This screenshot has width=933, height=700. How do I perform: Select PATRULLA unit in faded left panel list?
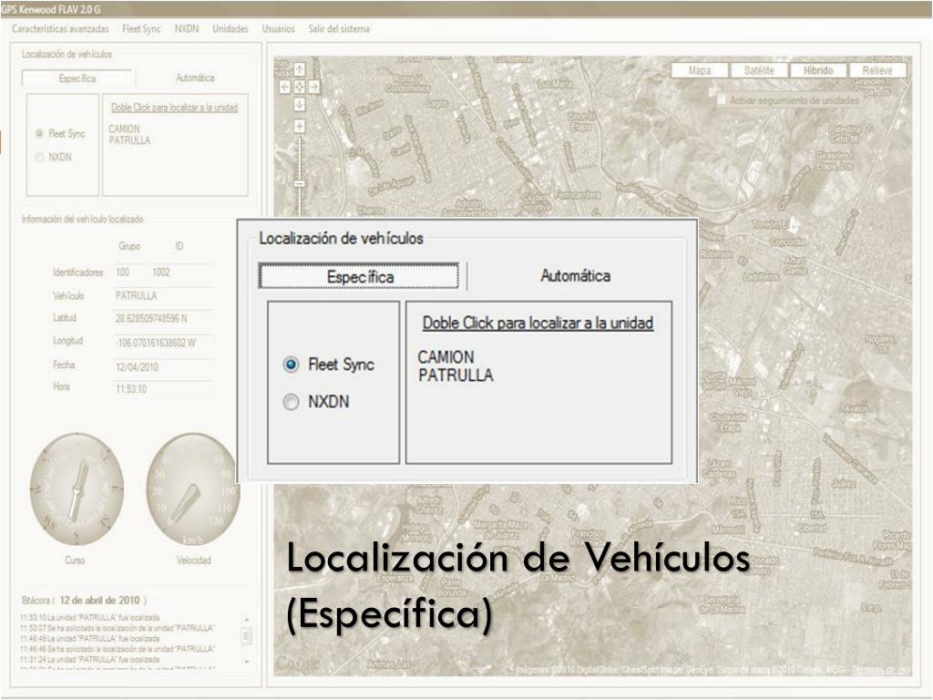pos(129,140)
